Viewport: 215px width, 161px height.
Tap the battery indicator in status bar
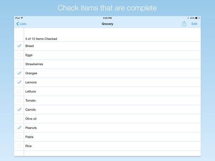(x=197, y=18)
